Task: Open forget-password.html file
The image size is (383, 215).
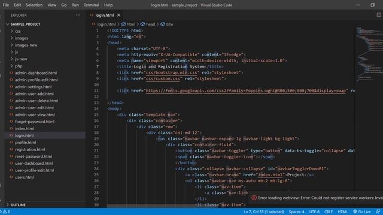Action: click(35, 121)
